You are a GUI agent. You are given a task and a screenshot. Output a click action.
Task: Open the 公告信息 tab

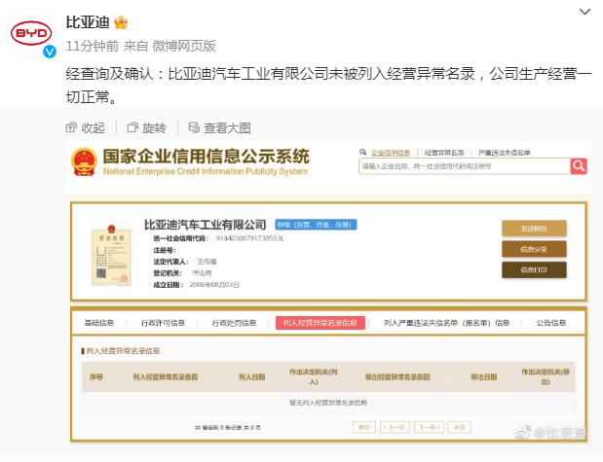[x=551, y=323]
